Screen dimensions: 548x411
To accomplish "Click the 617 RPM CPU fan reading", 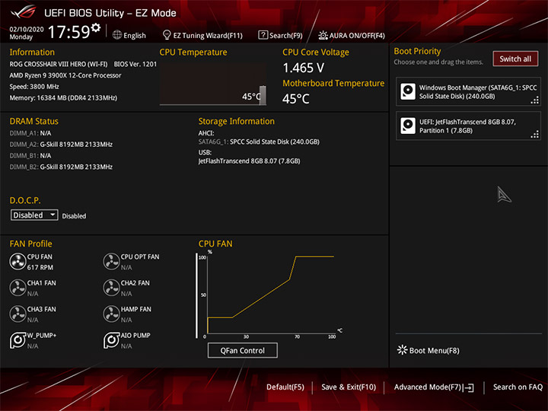I will point(40,267).
